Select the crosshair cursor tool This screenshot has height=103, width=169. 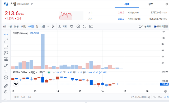6,34
